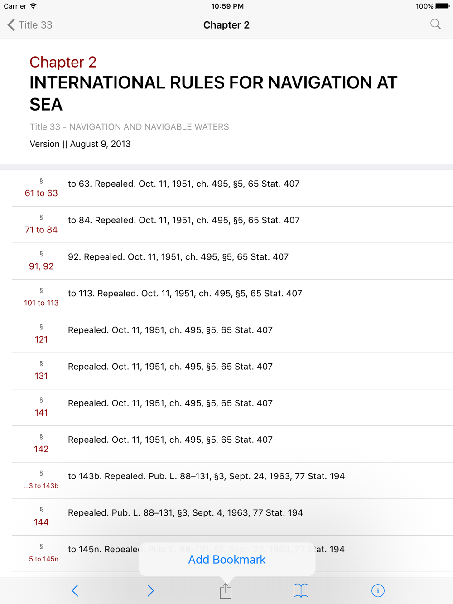Tap the next chapter arrow
Viewport: 453px width, 604px height.
(x=150, y=590)
